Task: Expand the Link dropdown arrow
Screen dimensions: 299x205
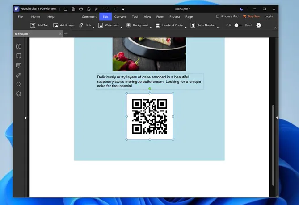Action: coord(93,27)
